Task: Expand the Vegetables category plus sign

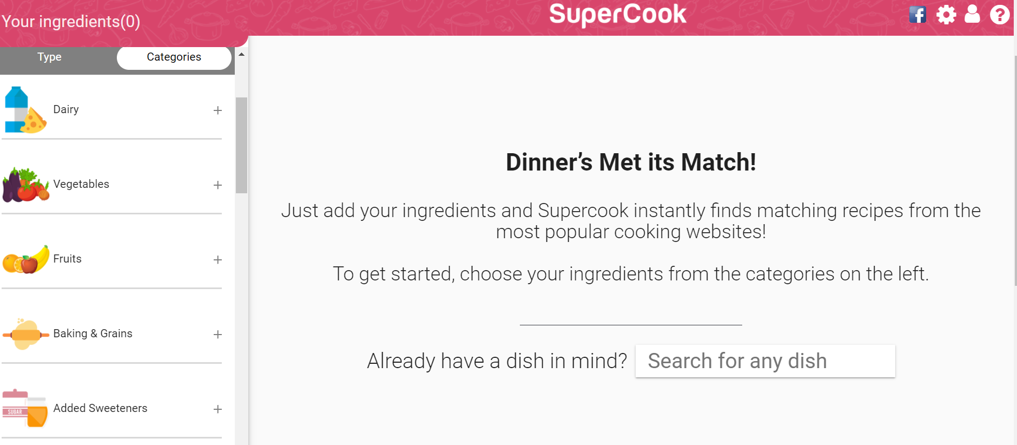Action: click(x=217, y=185)
